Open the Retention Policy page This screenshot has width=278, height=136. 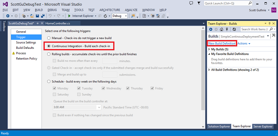(x=26, y=59)
